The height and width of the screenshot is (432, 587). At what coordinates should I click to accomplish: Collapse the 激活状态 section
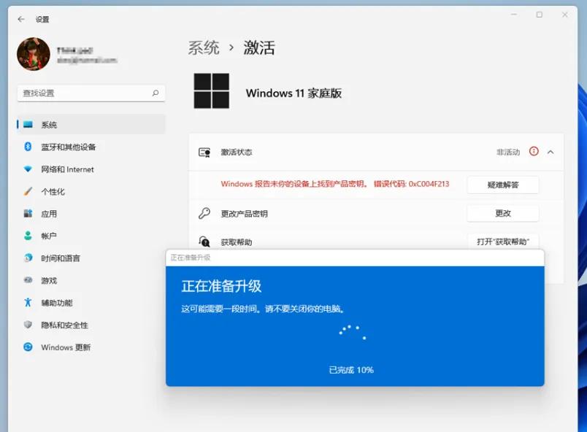[x=550, y=152]
